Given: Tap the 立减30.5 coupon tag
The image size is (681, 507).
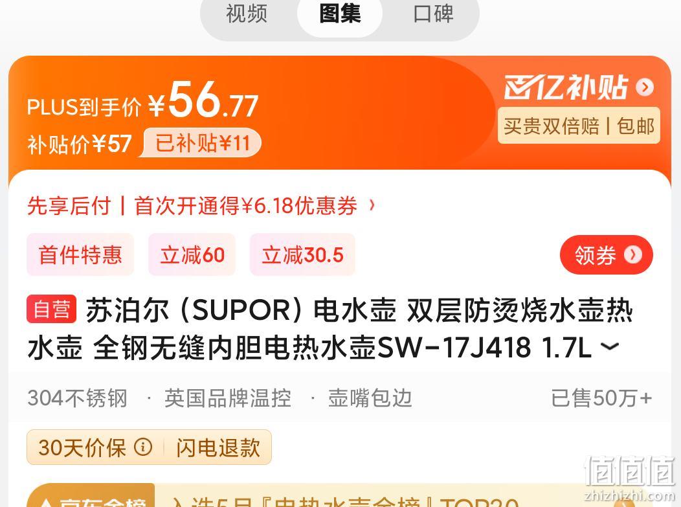Looking at the screenshot, I should [302, 254].
